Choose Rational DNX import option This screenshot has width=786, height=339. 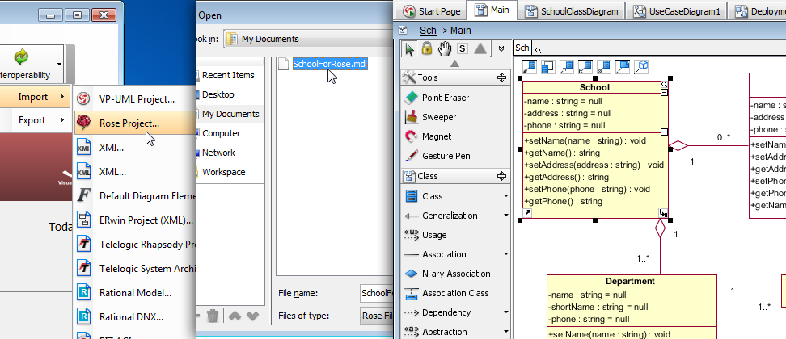(135, 316)
